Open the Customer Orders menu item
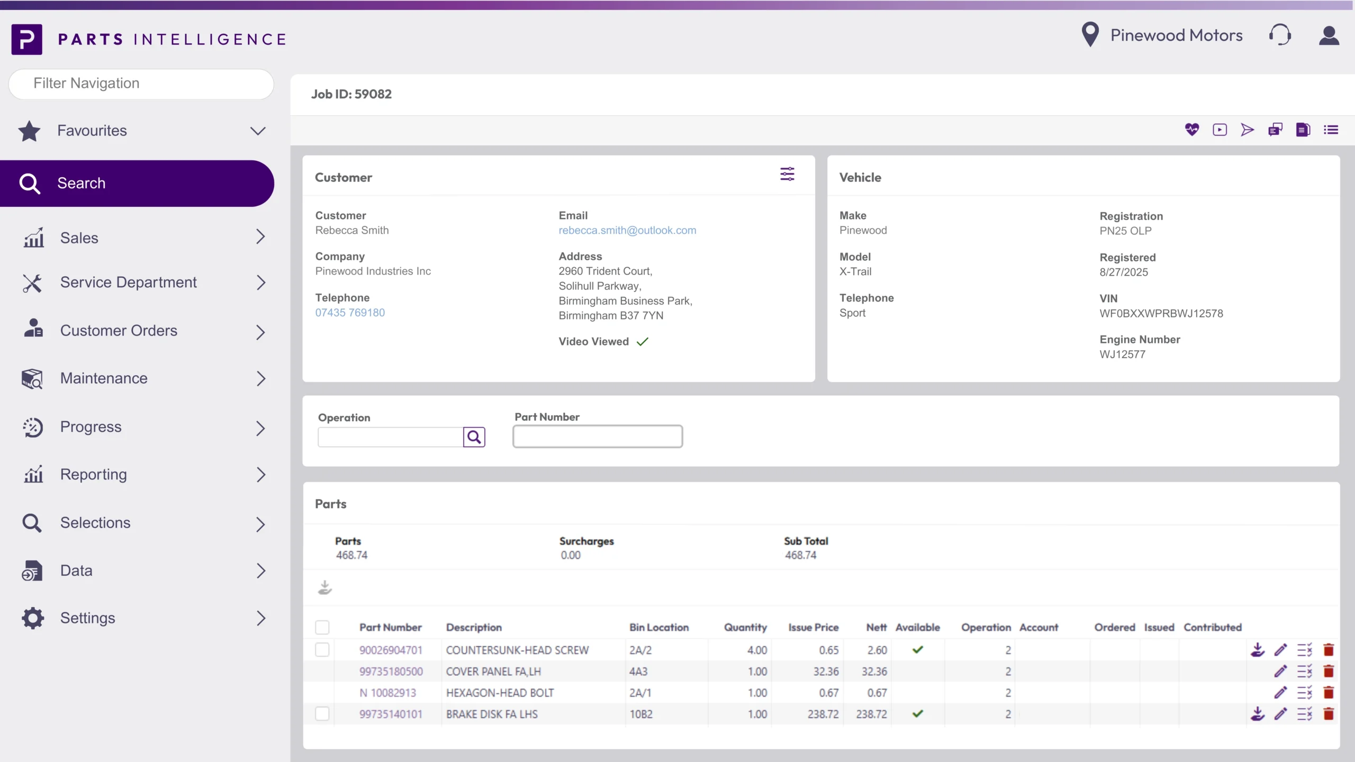The image size is (1355, 762). [119, 331]
